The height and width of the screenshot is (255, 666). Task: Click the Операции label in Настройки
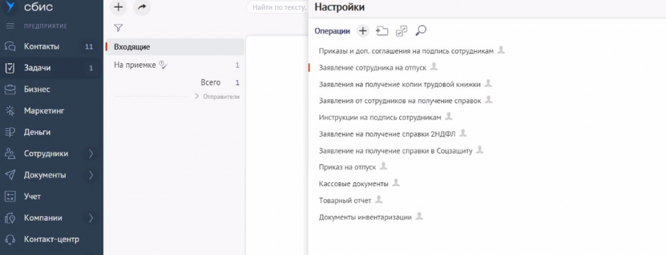click(332, 31)
